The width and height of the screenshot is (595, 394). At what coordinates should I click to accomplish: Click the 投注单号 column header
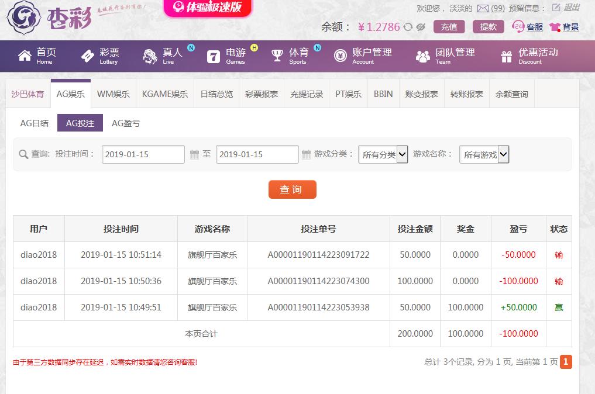[x=318, y=229]
